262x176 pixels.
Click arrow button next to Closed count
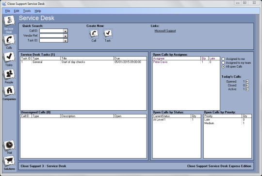[247, 86]
